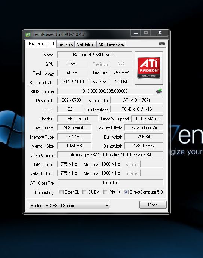Click the Device ID field 1002 - 6739

[70, 100]
